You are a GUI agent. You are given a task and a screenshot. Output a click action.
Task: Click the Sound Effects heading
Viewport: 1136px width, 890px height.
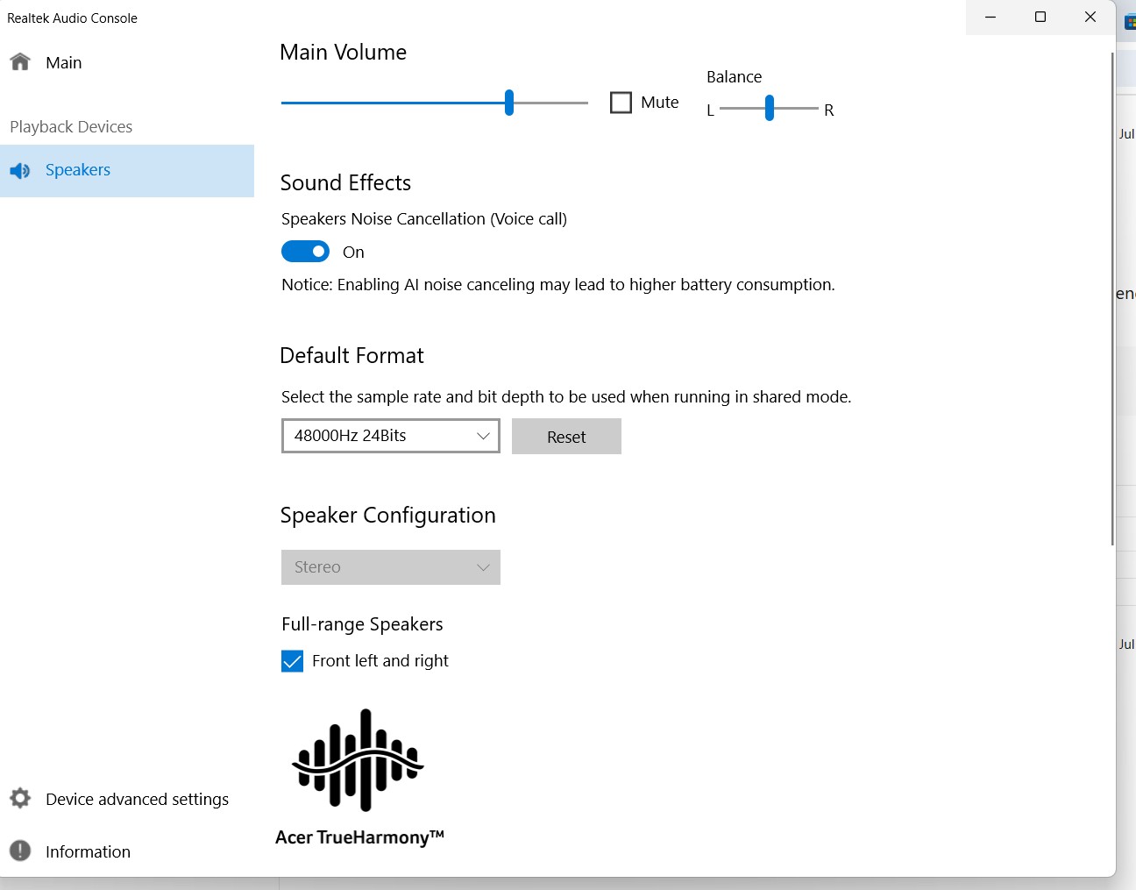pyautogui.click(x=345, y=182)
